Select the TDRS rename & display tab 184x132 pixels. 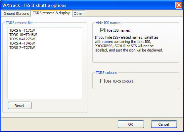[x=51, y=13]
